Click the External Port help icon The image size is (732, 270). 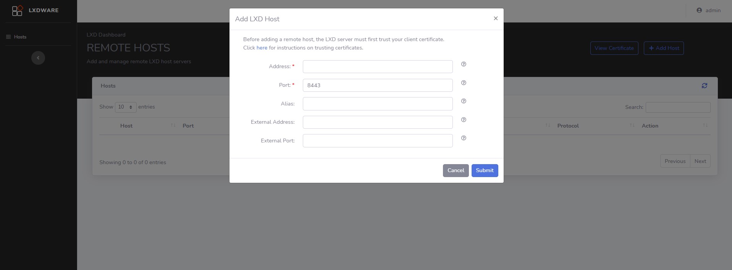(464, 138)
